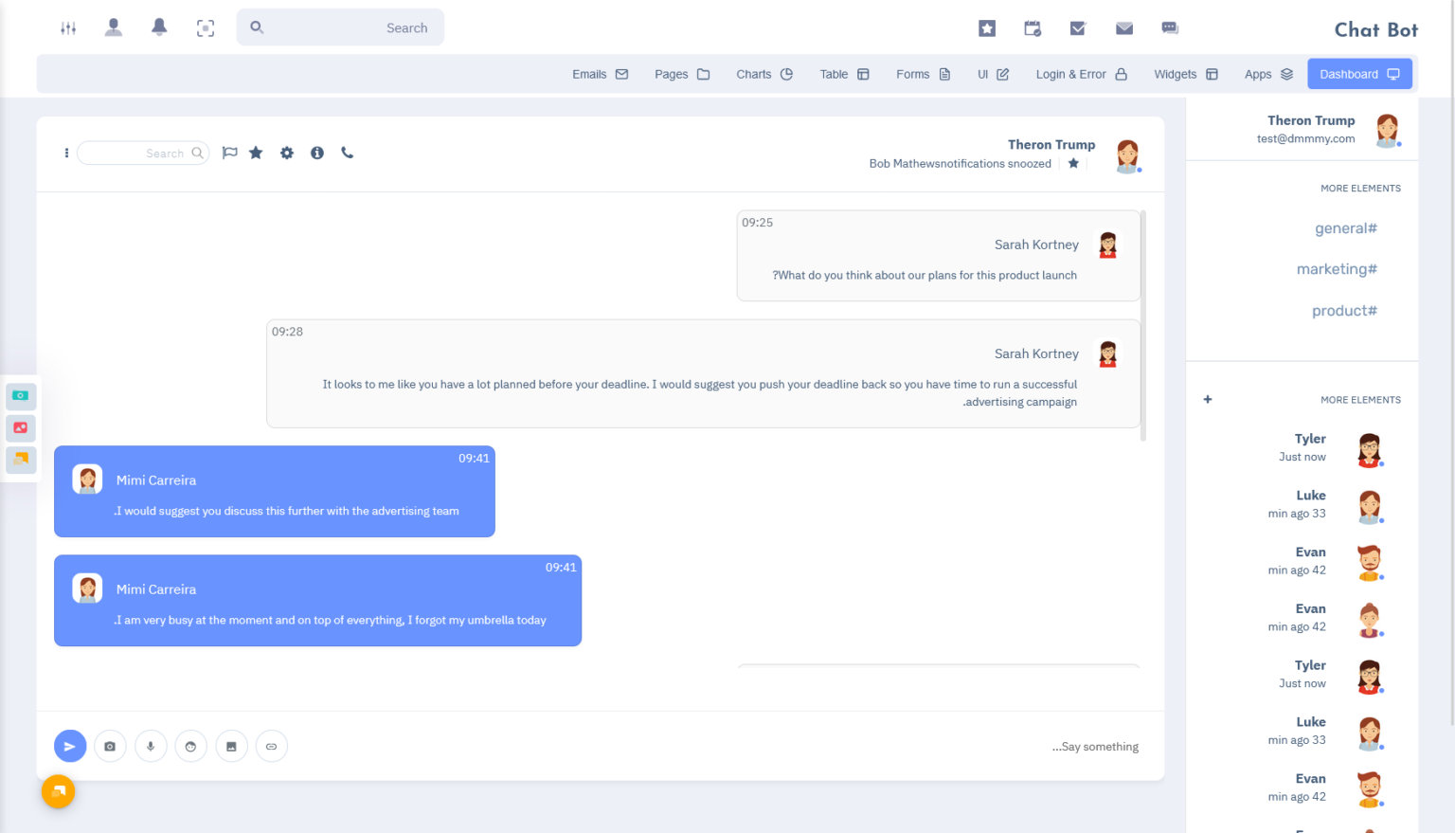This screenshot has width=1455, height=833.
Task: Click Mimi Carreira avatar in umbrella message
Action: point(87,589)
